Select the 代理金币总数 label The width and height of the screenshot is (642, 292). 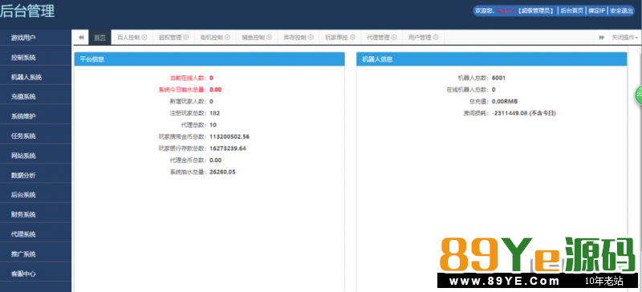coord(189,160)
